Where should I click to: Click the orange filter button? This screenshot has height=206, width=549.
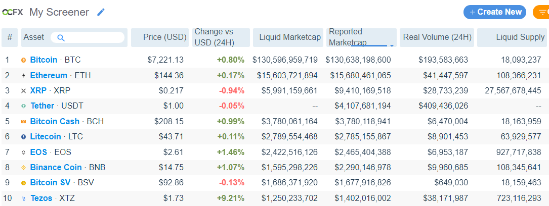tap(541, 12)
